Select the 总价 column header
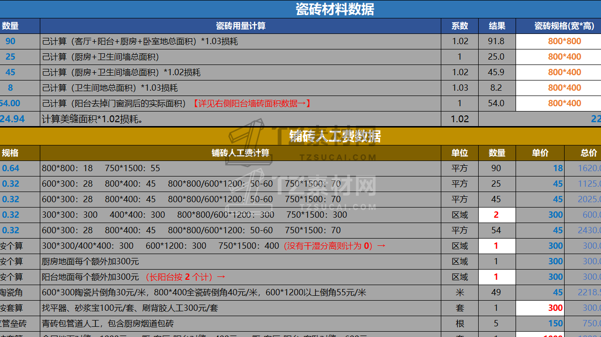Viewport: 601px width, 337px height. click(583, 153)
